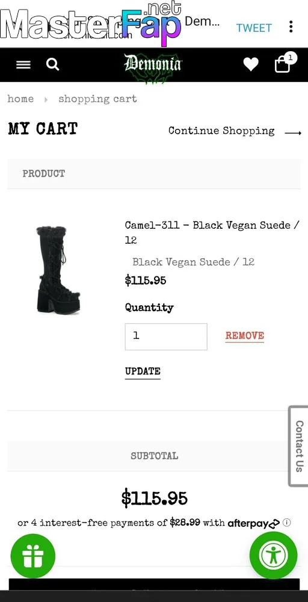The width and height of the screenshot is (308, 602).
Task: Open the hamburger navigation menu
Action: point(23,64)
